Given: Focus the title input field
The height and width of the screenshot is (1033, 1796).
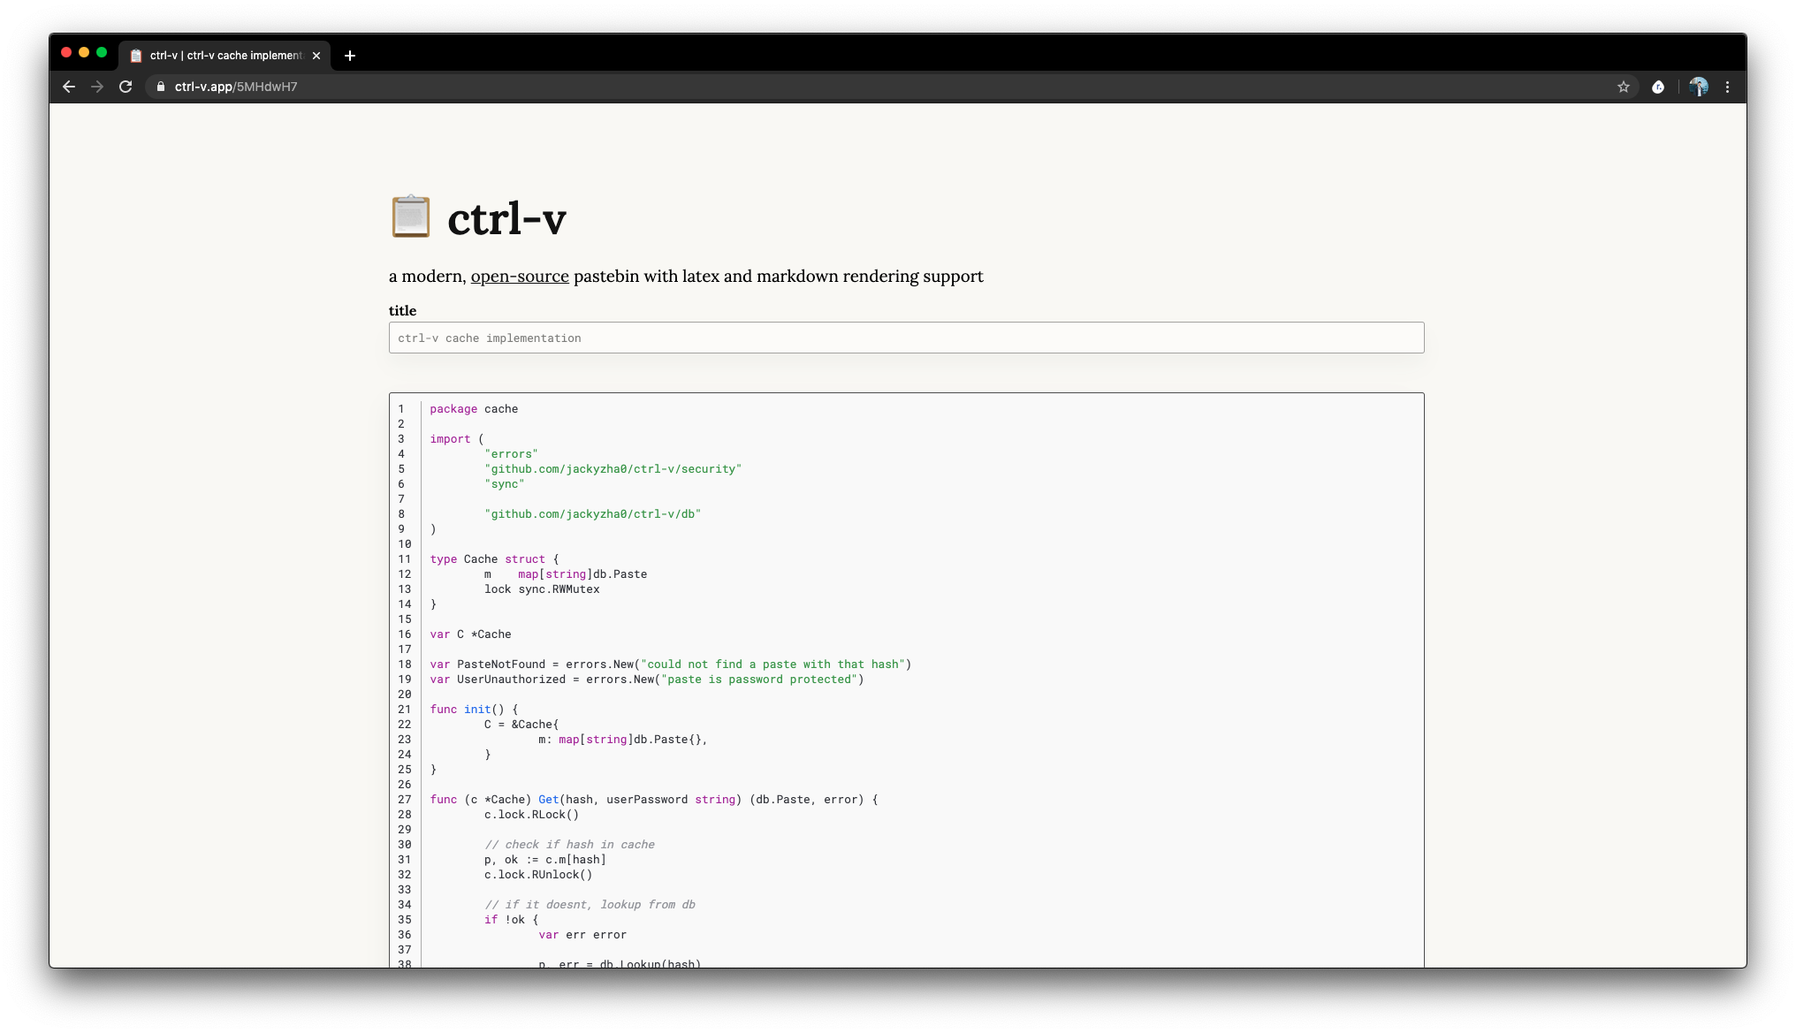Looking at the screenshot, I should [906, 338].
